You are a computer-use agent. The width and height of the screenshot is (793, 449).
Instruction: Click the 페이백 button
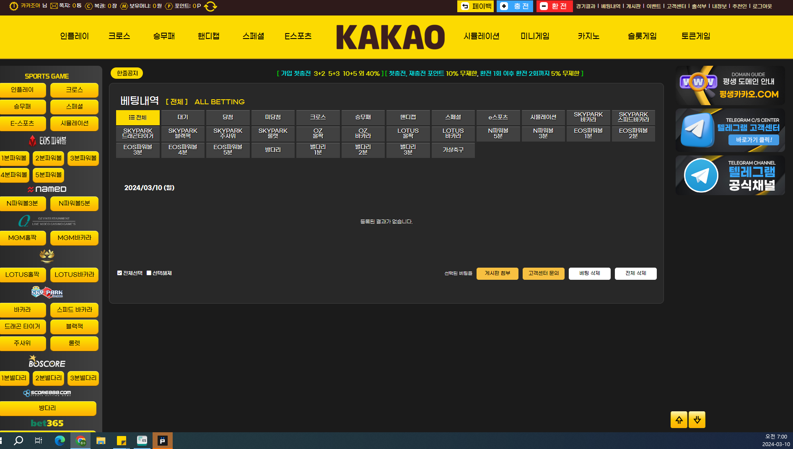click(475, 6)
